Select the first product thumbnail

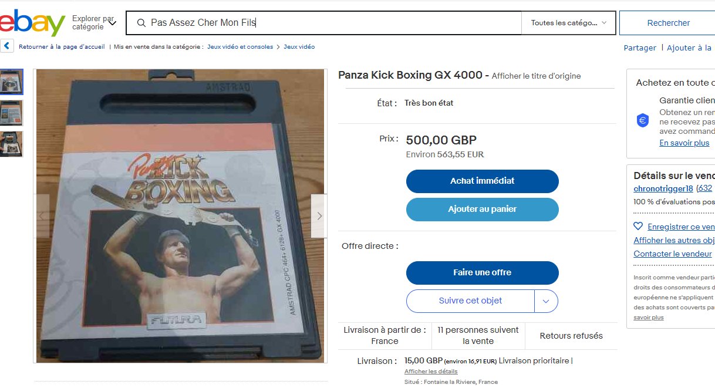12,82
